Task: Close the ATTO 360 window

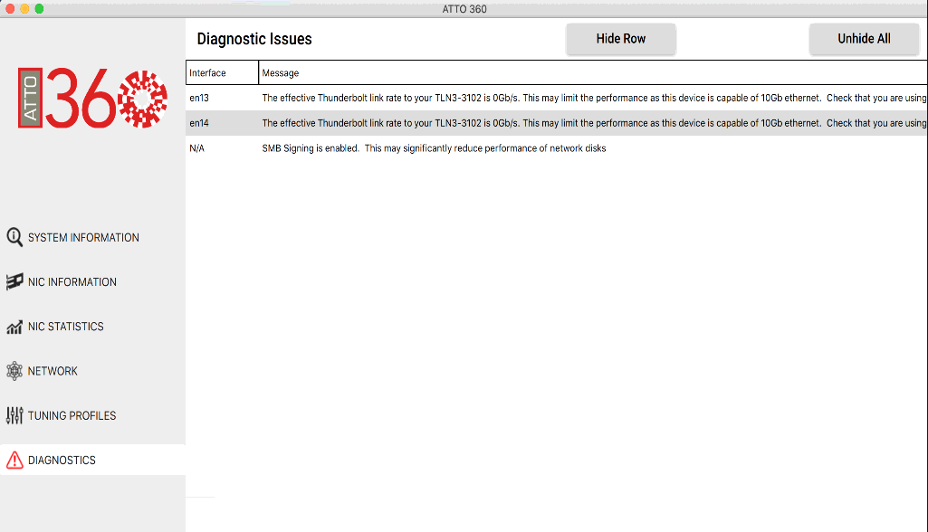Action: click(x=10, y=8)
